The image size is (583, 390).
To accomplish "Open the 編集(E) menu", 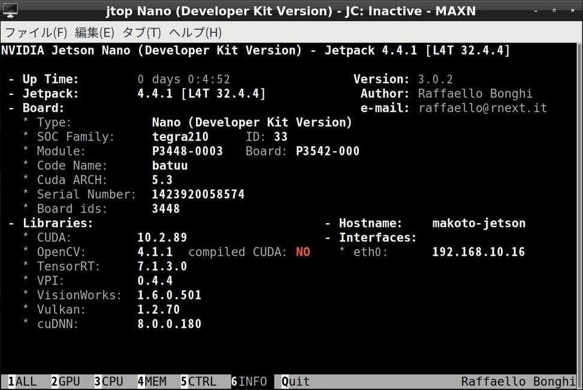I will pos(95,33).
